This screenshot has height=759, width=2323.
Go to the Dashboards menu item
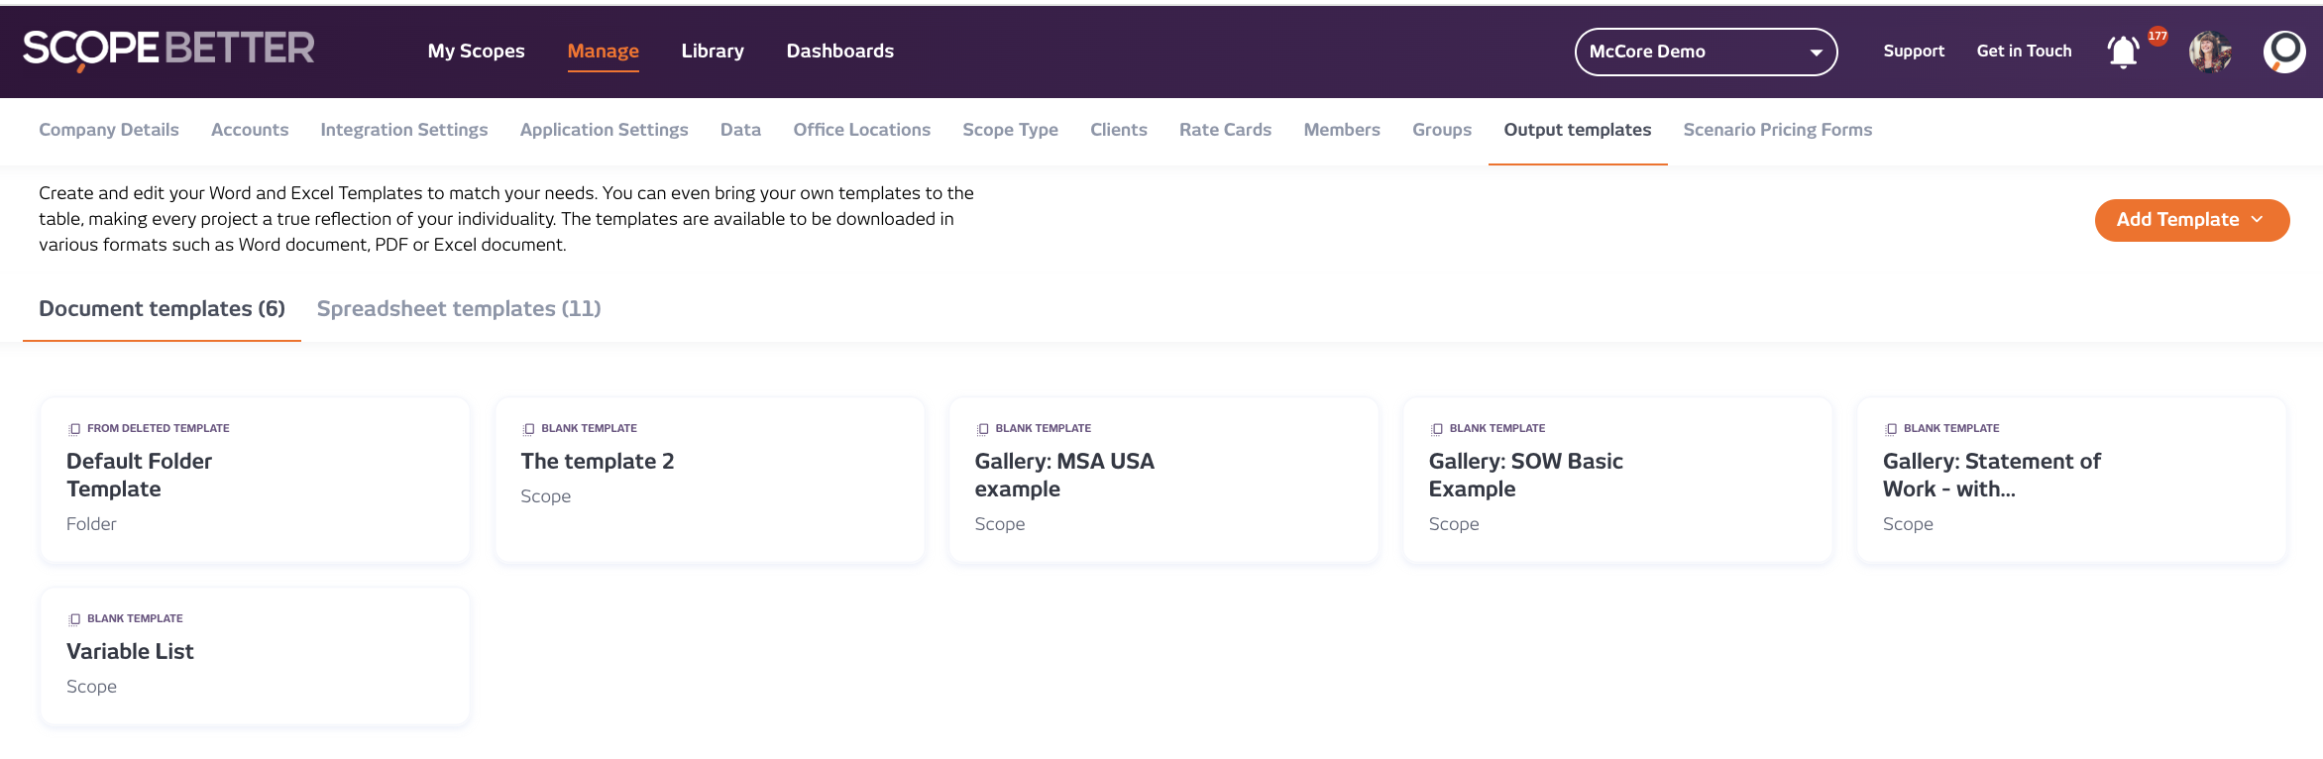pyautogui.click(x=839, y=52)
